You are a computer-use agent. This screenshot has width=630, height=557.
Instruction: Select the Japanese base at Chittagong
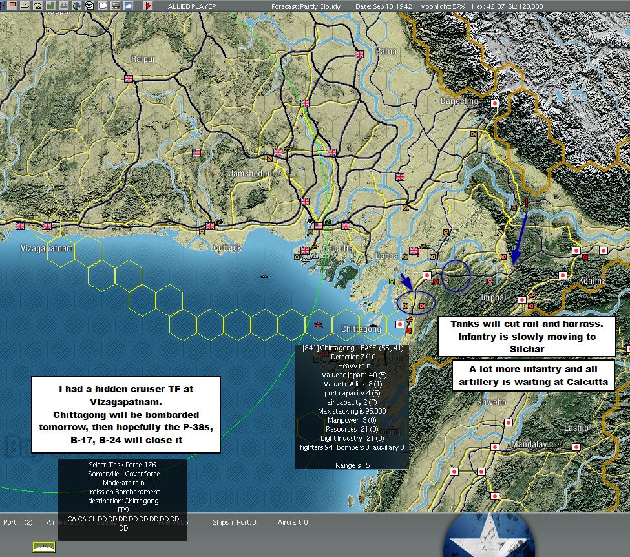[x=400, y=324]
